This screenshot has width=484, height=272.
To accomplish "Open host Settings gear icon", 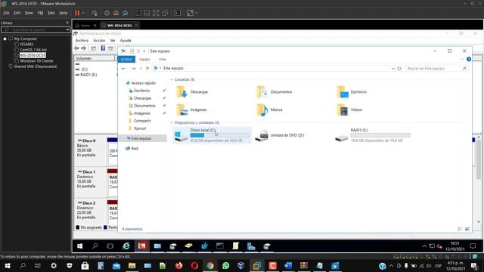I will [x=54, y=265].
